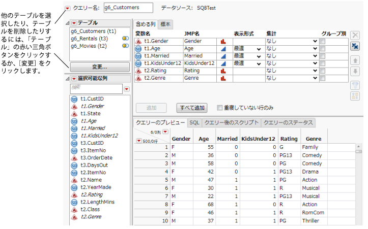Select t2.LengthMins in available columns
This screenshot has height=229, width=368.
(97, 202)
